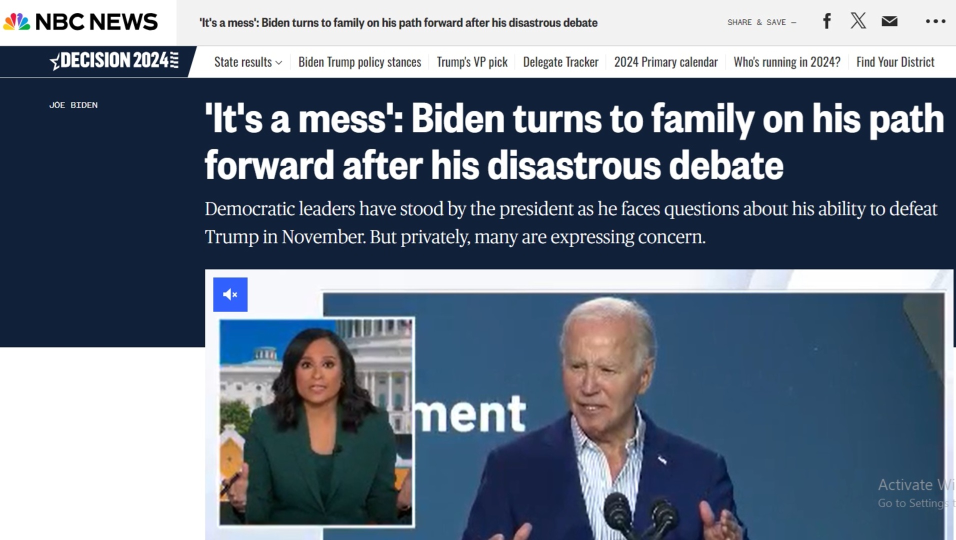Click the State results chevron arrow
Viewport: 956px width, 540px height.
(x=279, y=62)
